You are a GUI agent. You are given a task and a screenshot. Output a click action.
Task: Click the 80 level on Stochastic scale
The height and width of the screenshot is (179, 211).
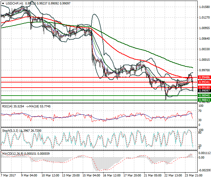click(x=200, y=133)
